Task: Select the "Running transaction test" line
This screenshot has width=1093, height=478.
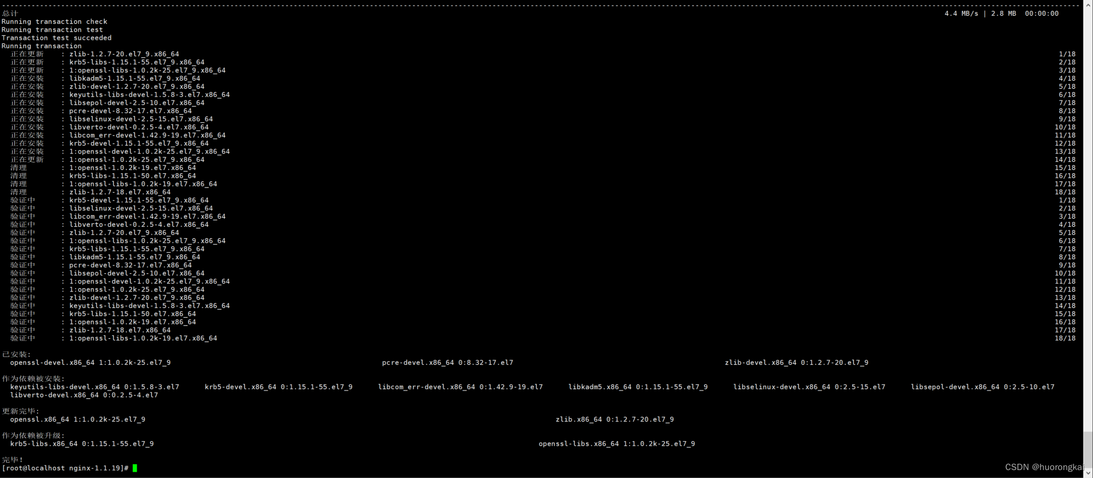Action: (52, 30)
